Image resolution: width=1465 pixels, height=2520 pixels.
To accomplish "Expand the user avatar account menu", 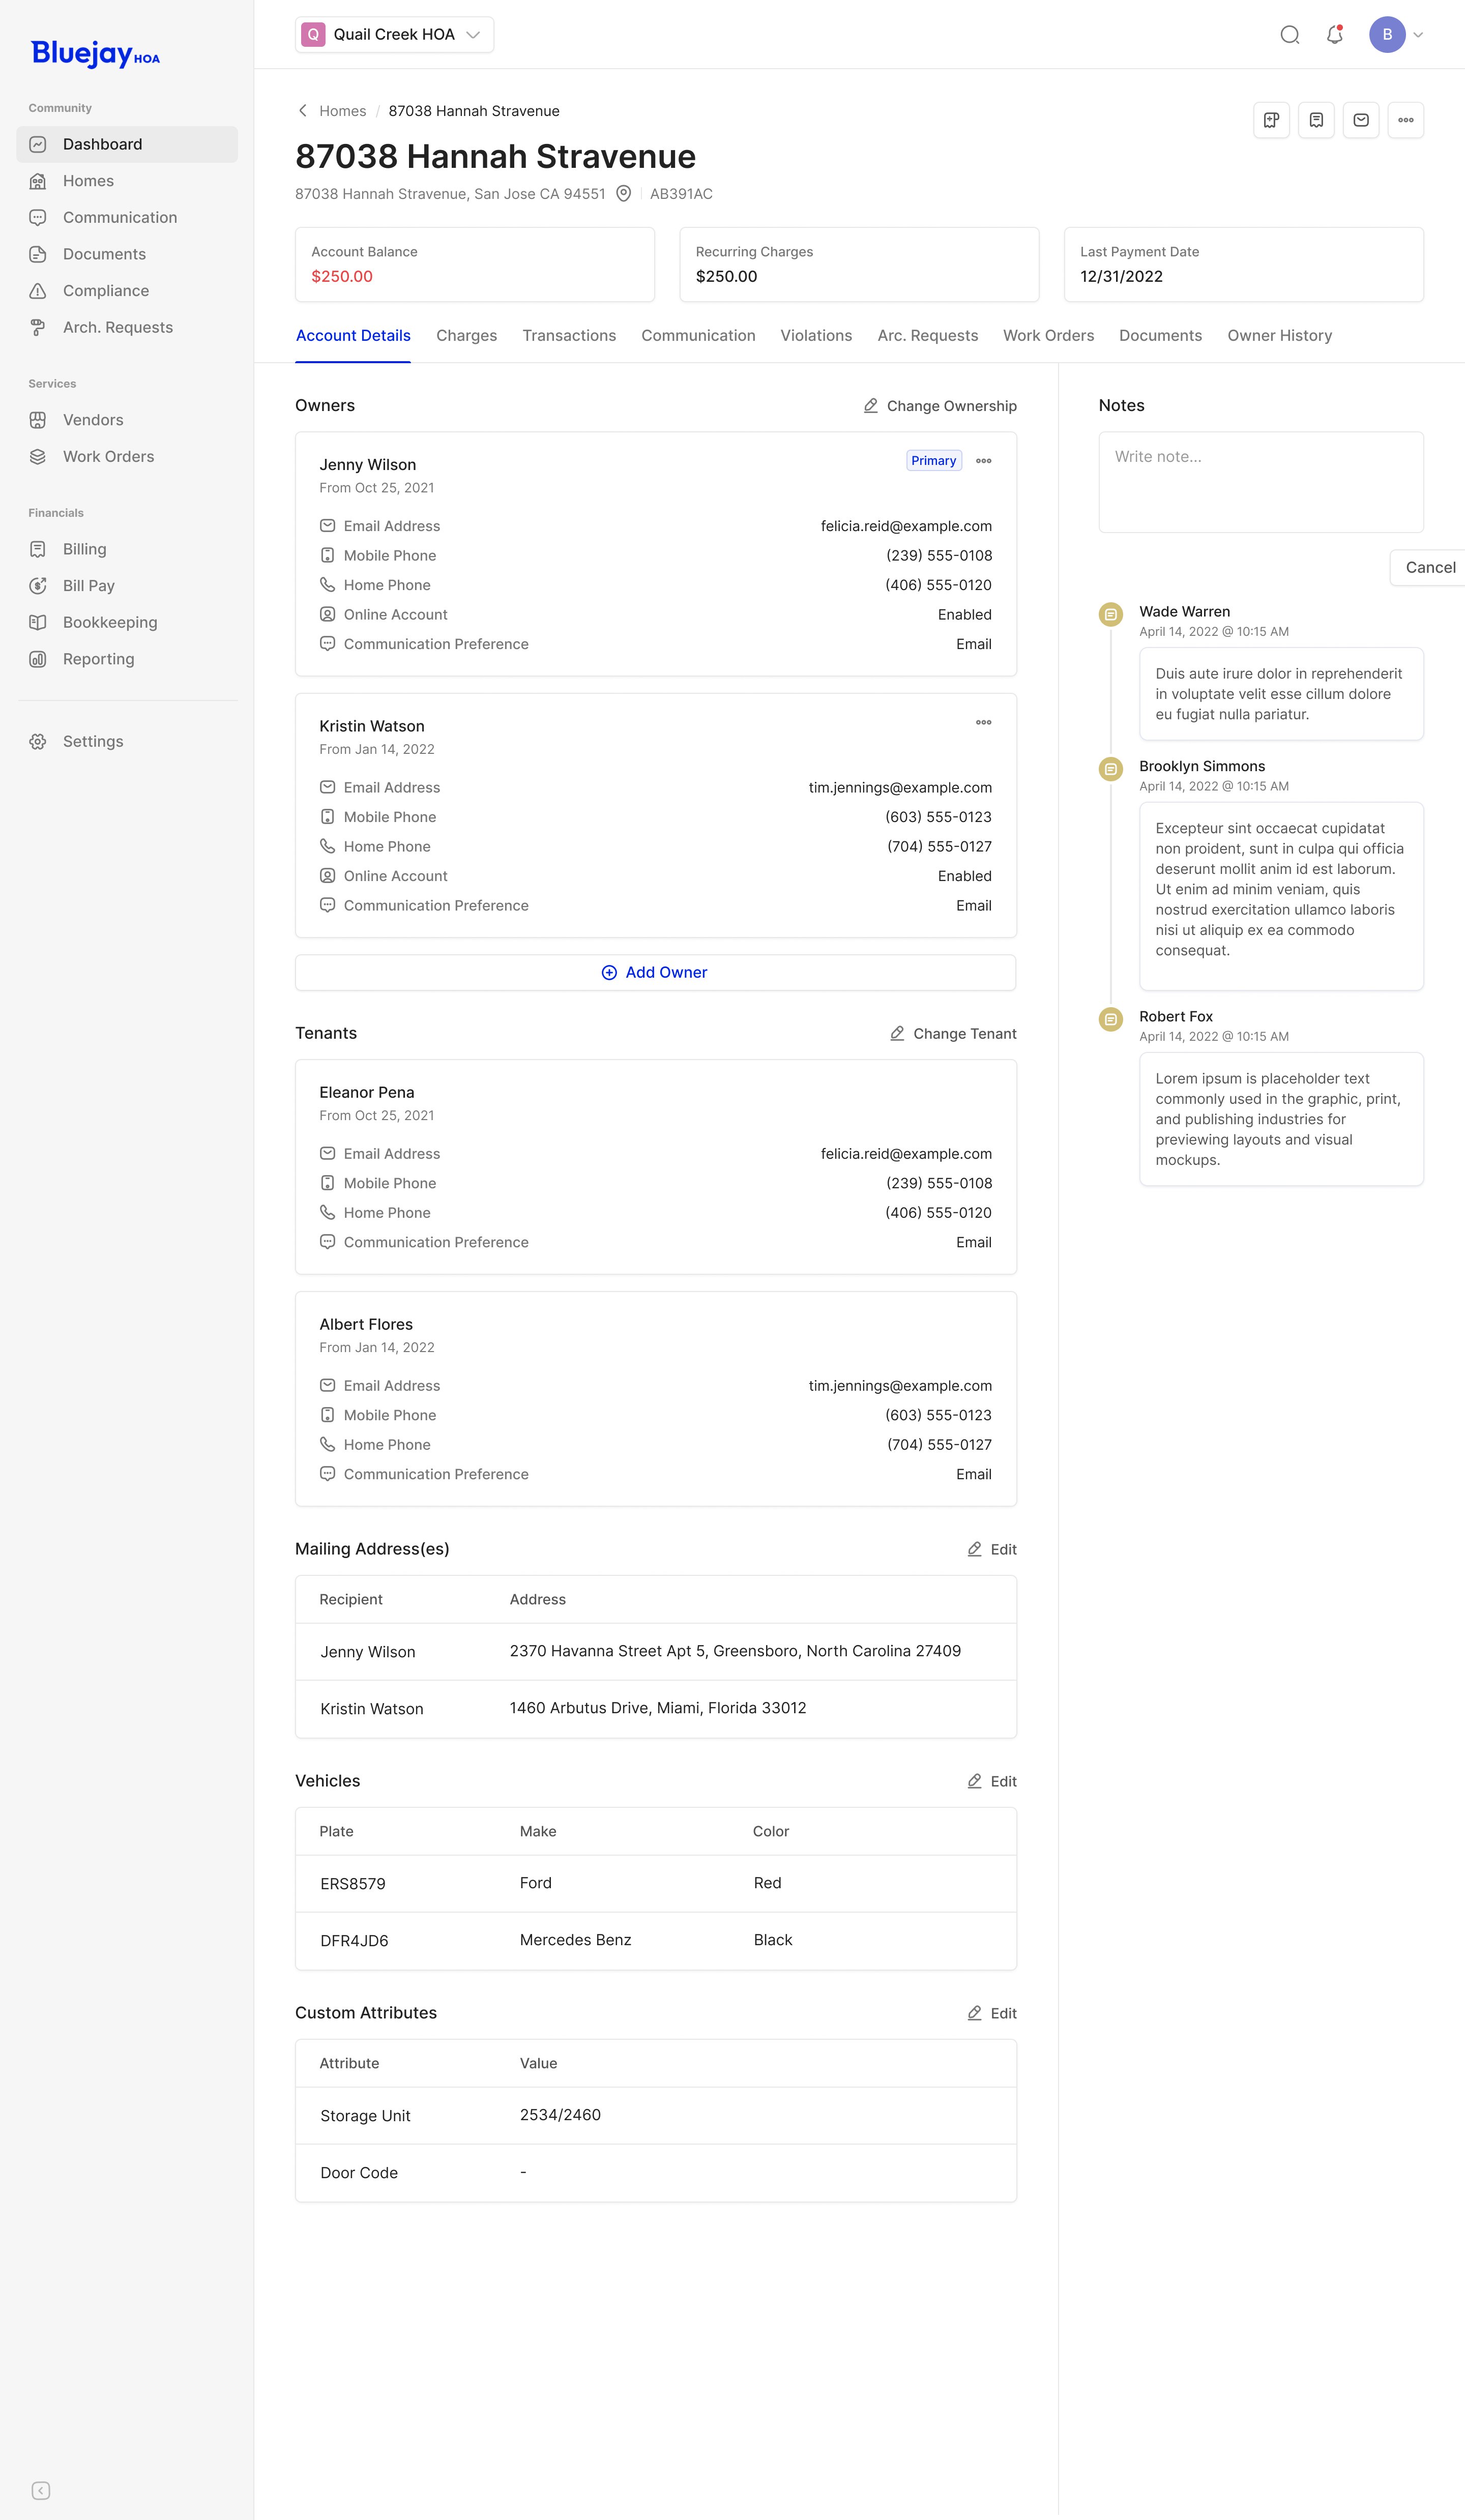I will point(1396,35).
